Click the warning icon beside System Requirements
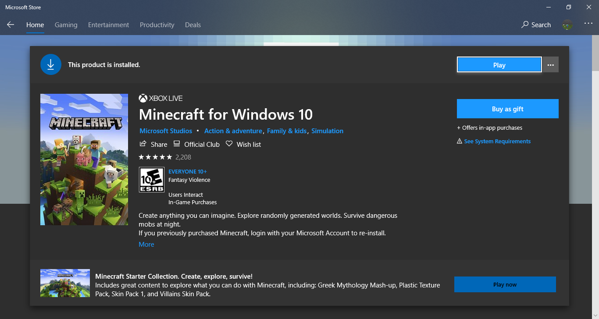This screenshot has width=599, height=319. coord(460,141)
